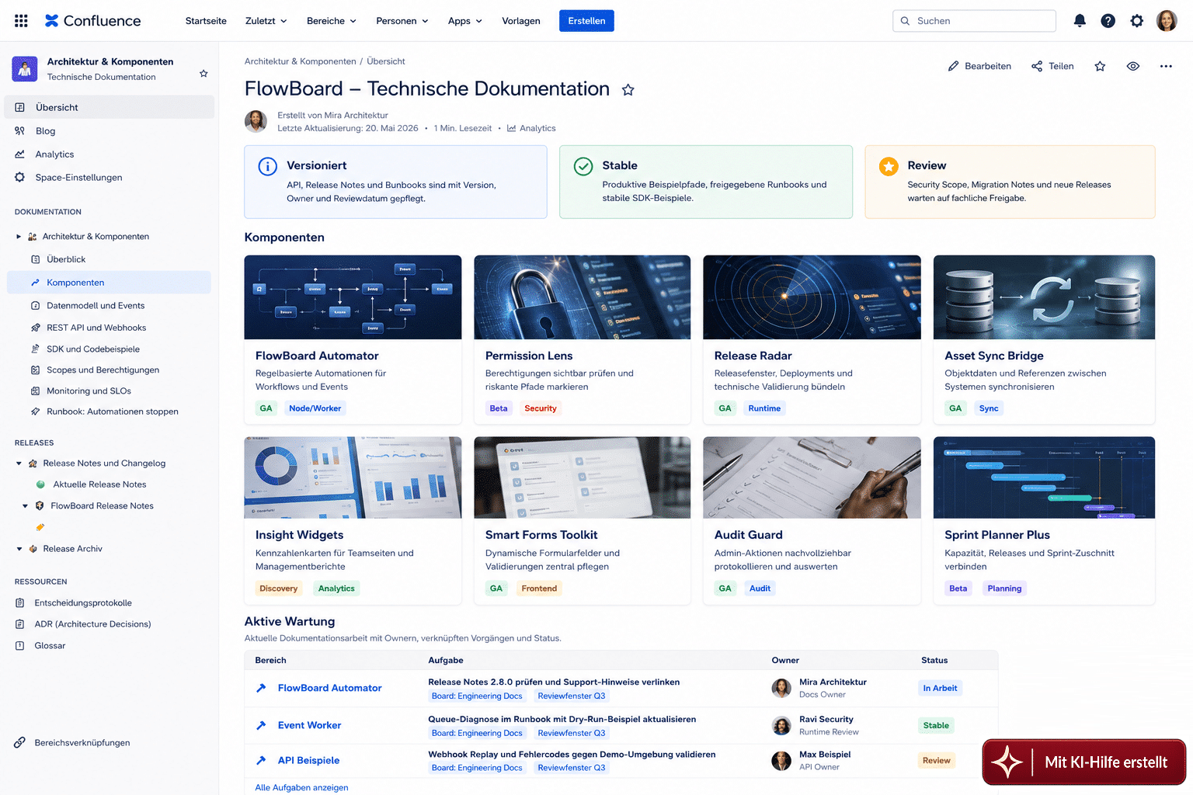Click the checkmark icon in Stable panel
The image size is (1193, 795).
point(583,166)
